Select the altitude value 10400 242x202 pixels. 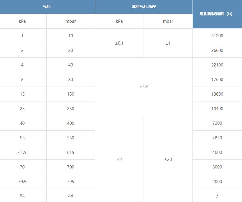tap(217, 109)
